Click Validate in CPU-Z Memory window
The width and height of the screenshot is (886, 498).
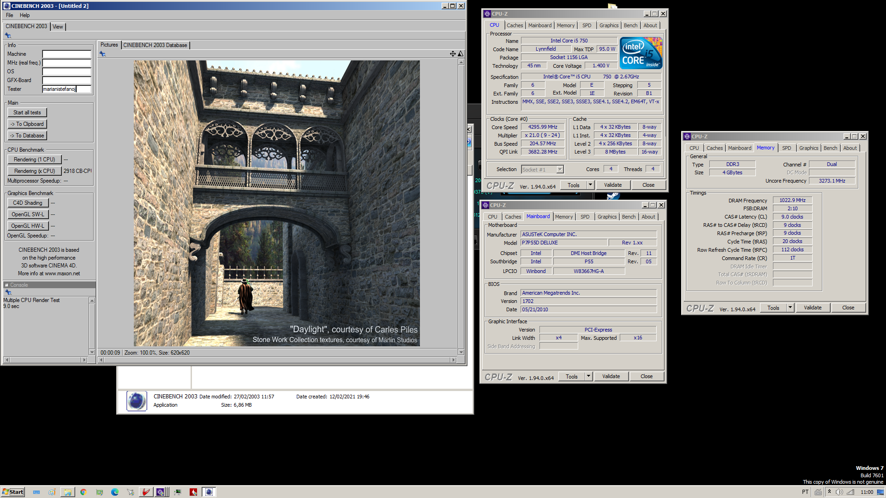click(x=813, y=308)
